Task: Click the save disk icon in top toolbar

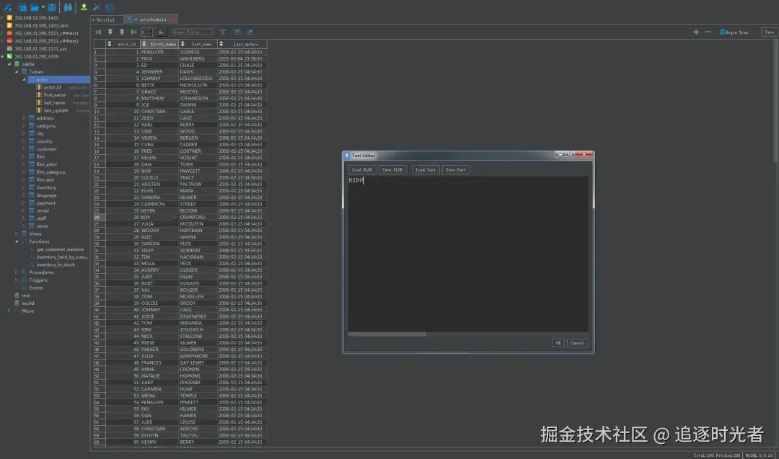Action: 52,7
